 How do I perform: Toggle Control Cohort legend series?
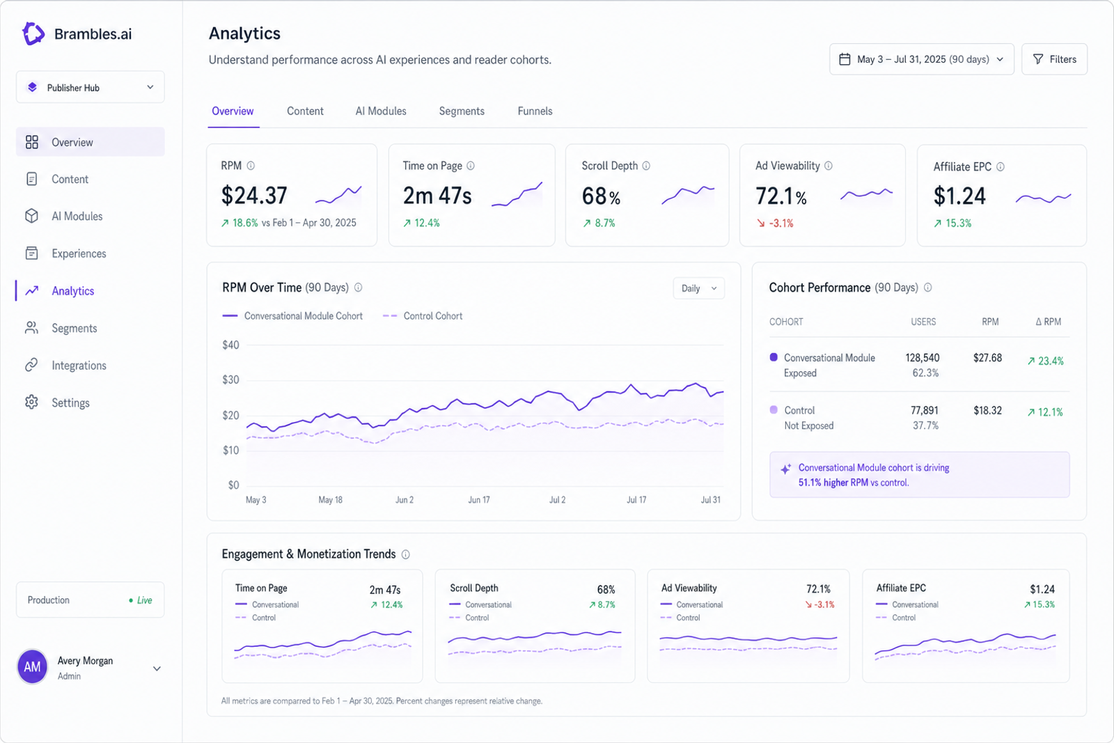pyautogui.click(x=423, y=316)
